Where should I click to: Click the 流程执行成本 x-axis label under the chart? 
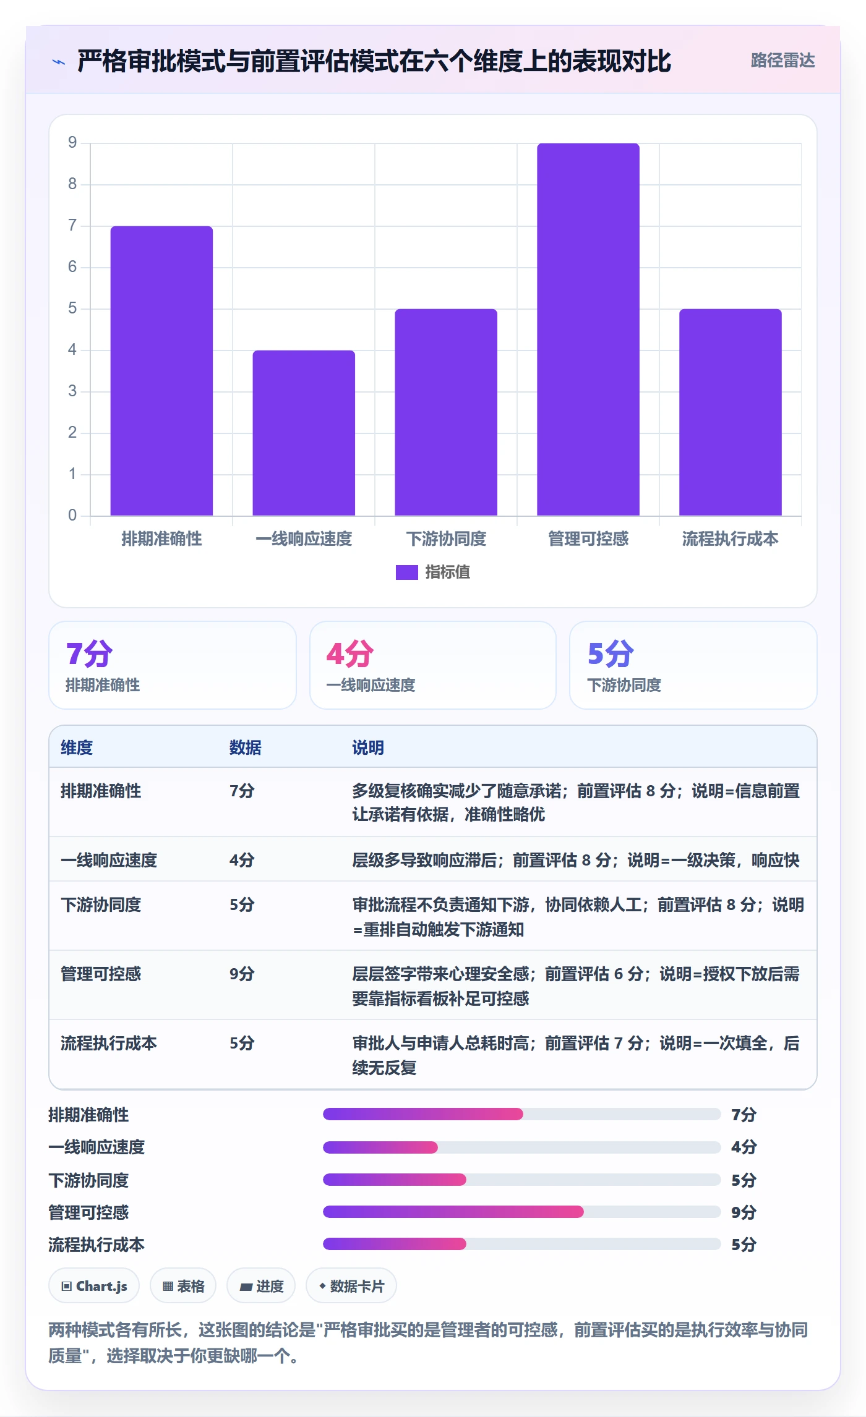tap(731, 538)
